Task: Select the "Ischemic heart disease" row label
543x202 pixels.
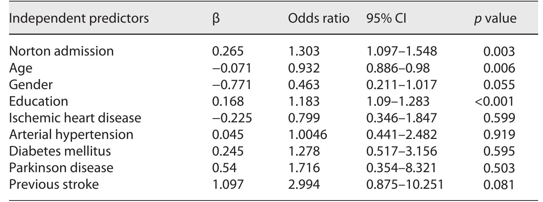Action: [75, 118]
